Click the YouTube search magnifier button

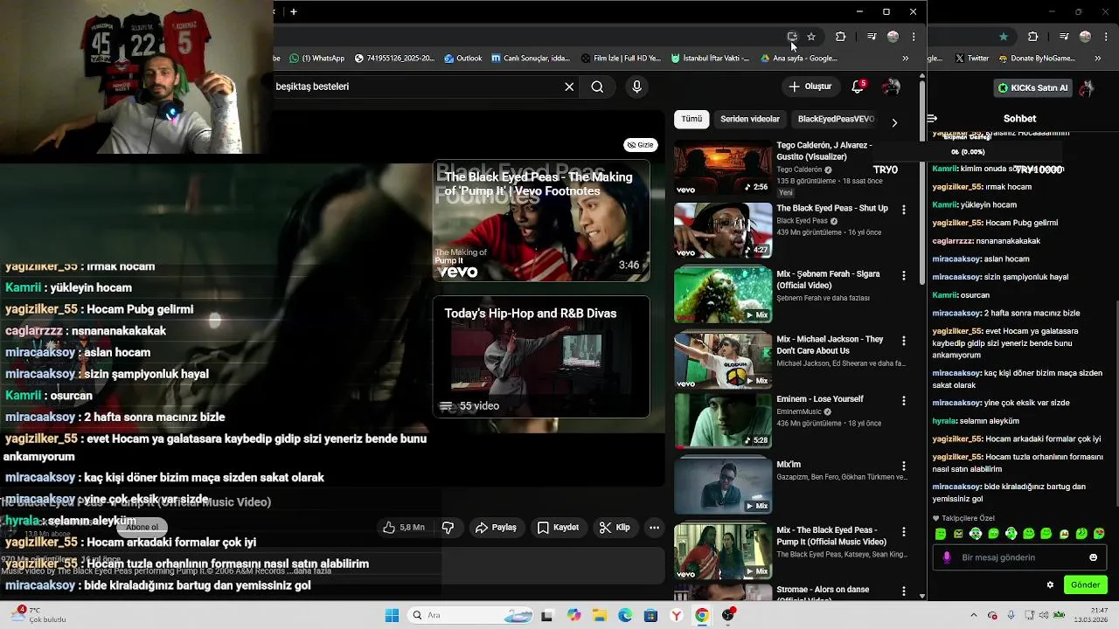(x=597, y=86)
